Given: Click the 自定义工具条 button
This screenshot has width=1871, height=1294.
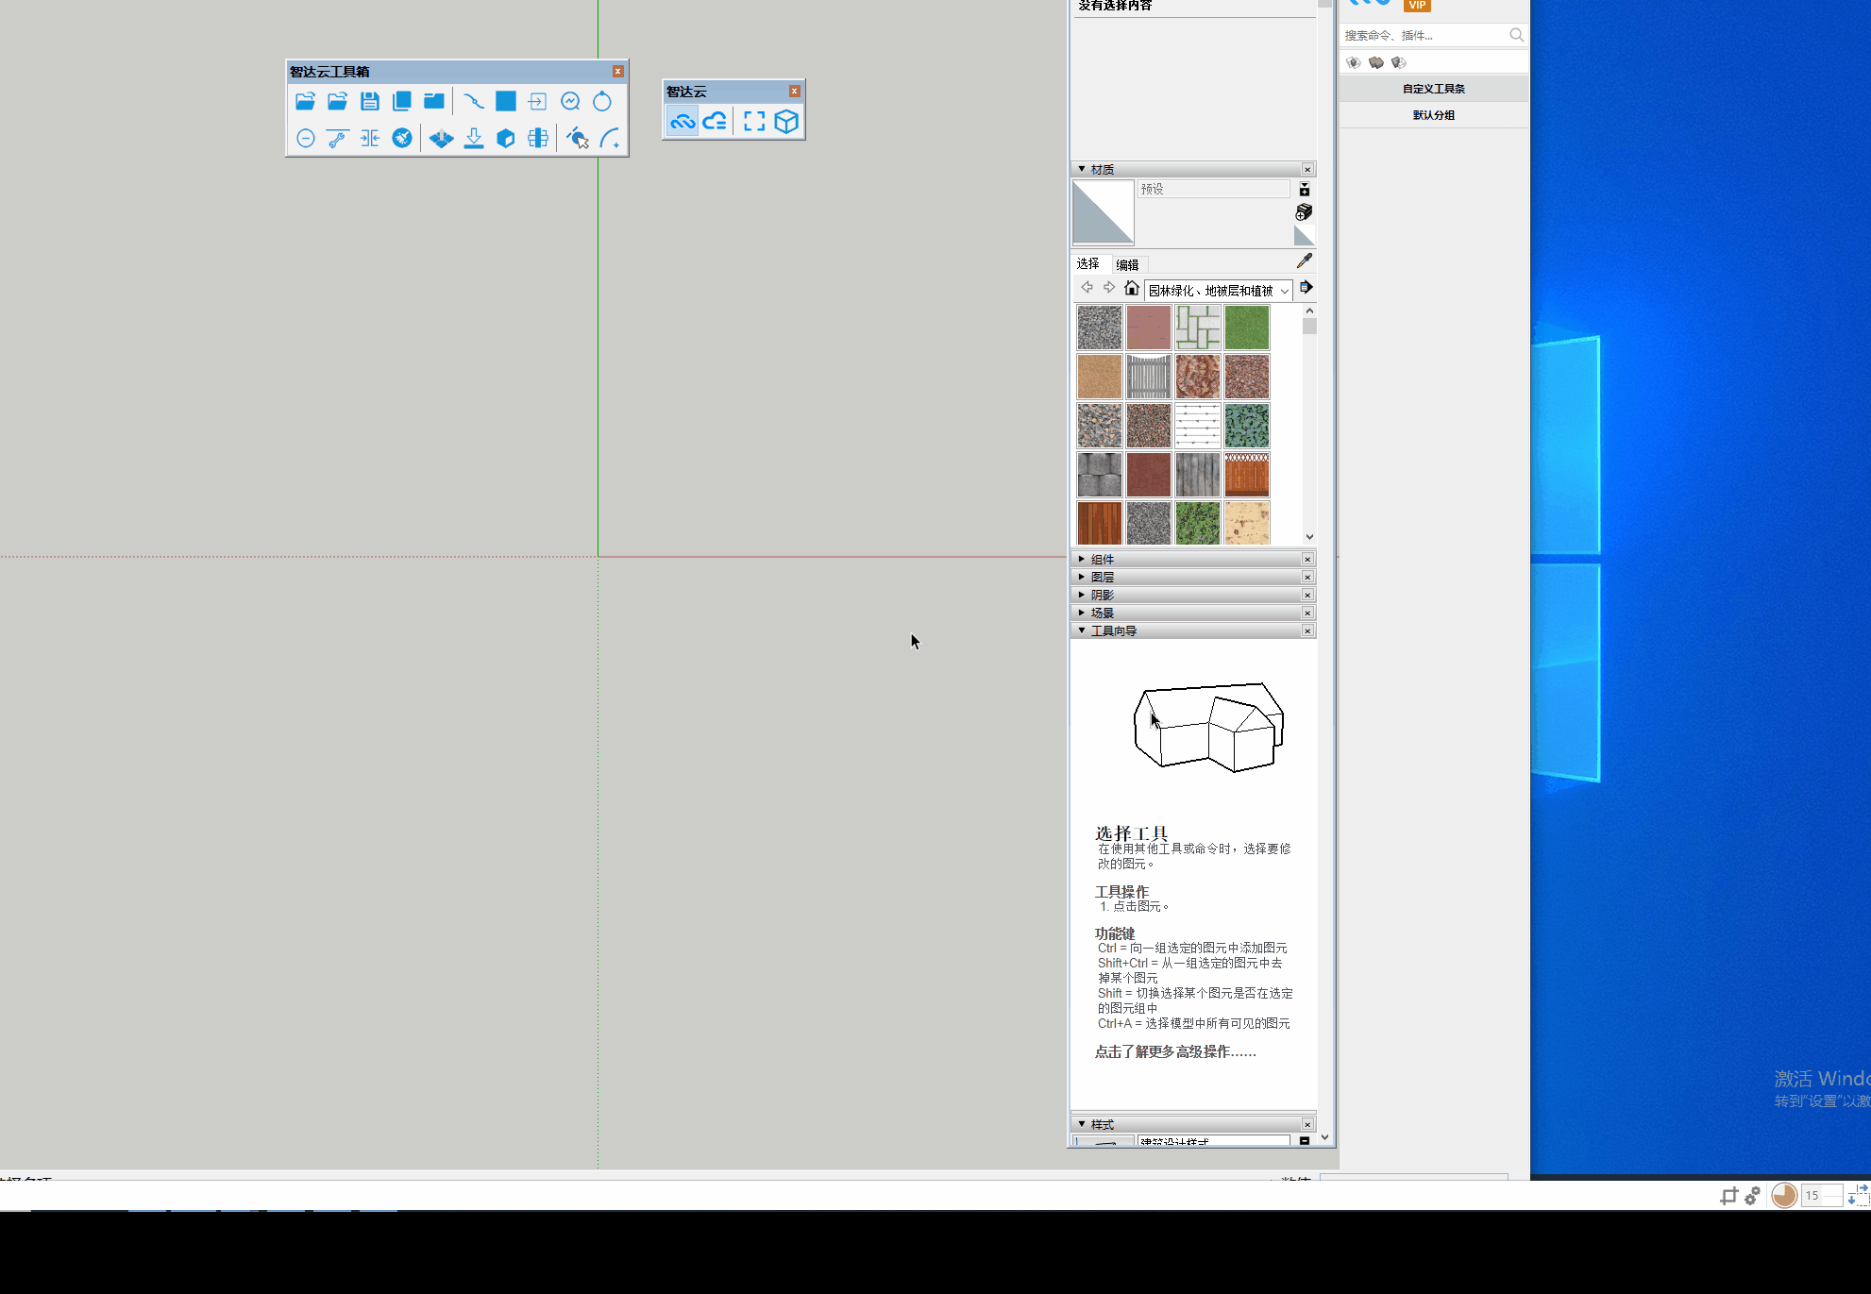Looking at the screenshot, I should (1433, 89).
